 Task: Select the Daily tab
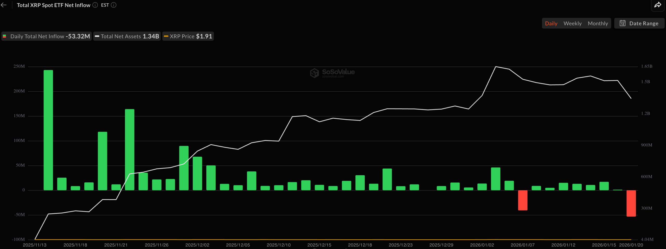coord(551,23)
